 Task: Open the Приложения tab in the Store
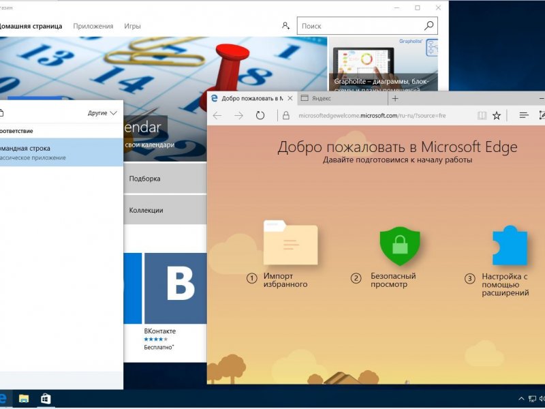[93, 26]
